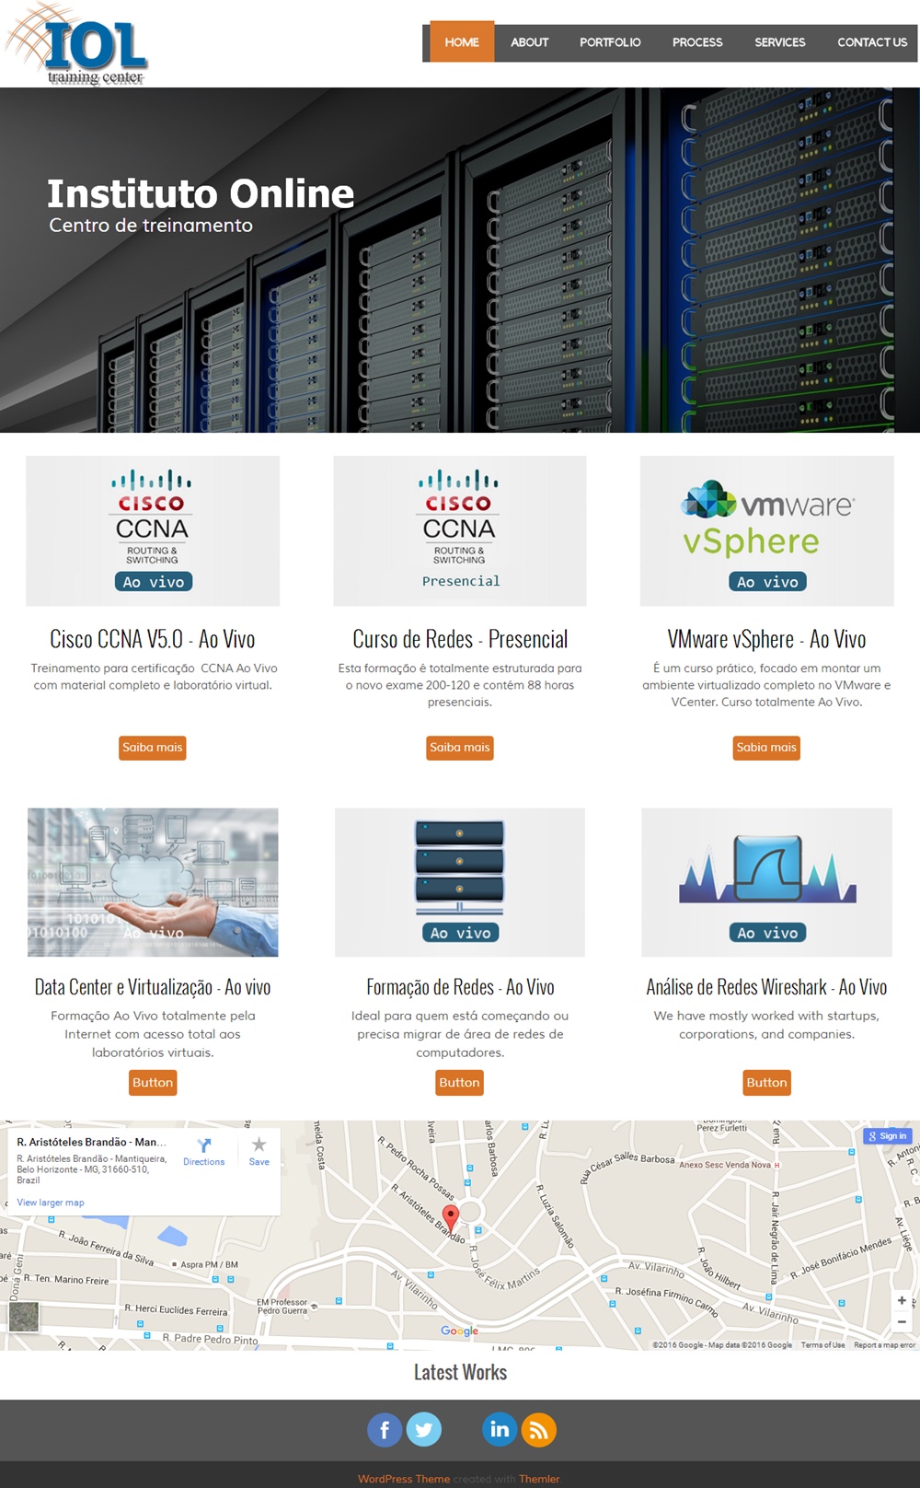Click the red location pin on the map
The height and width of the screenshot is (1488, 920).
[451, 1217]
